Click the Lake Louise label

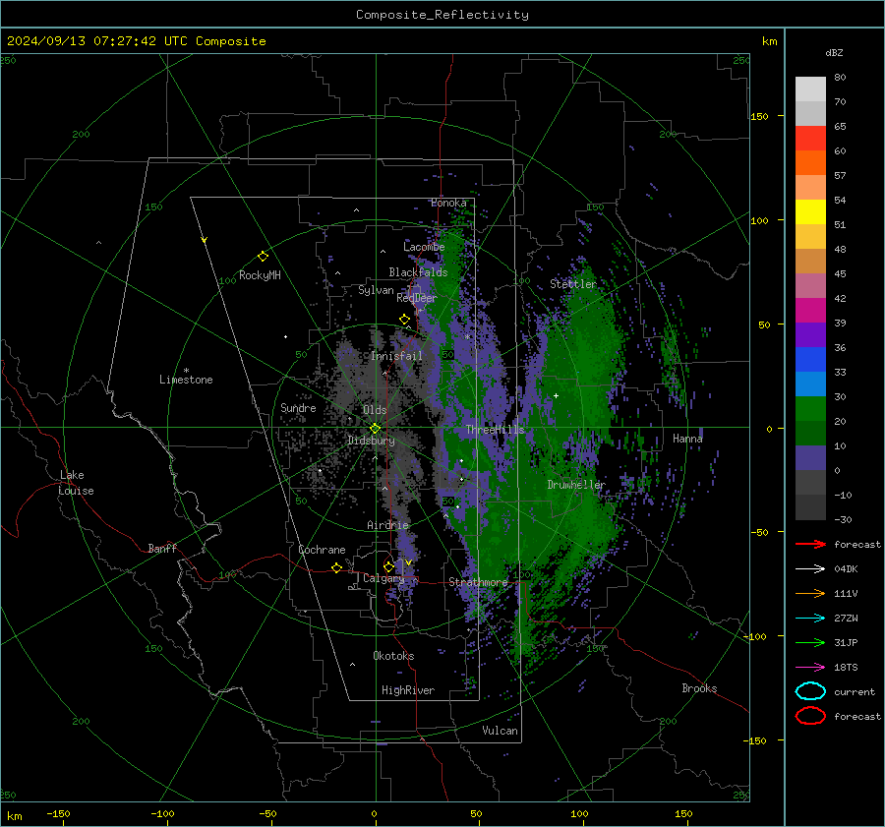[76, 483]
